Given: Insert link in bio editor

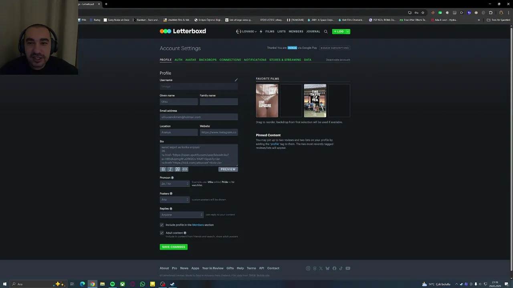Looking at the screenshot, I should 185,169.
